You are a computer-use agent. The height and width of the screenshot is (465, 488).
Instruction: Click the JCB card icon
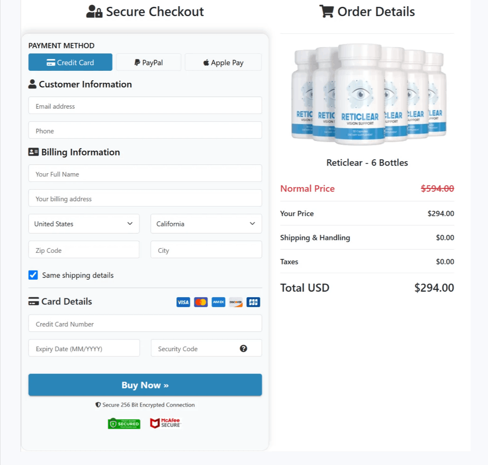pos(253,302)
